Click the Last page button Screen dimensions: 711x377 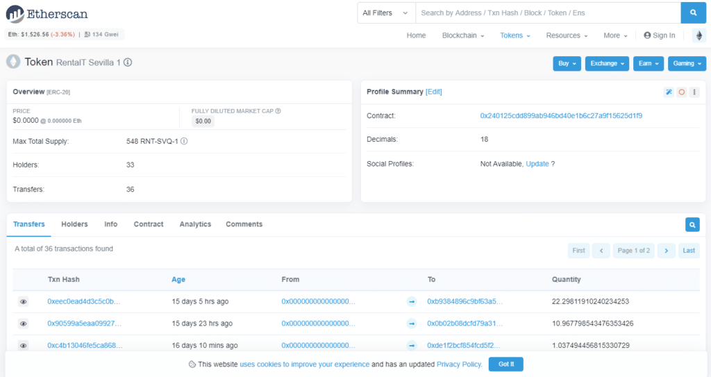point(689,251)
